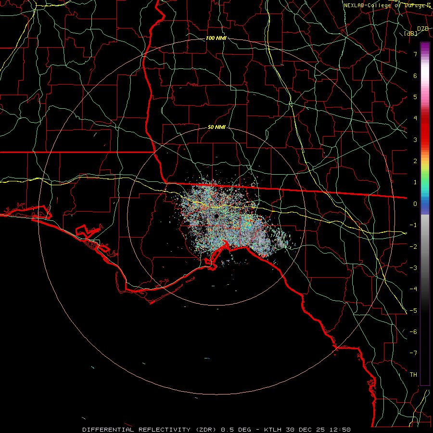Pick the red 3 dB segment of the color bar
Image resolution: width=433 pixels, height=433 pixels.
(x=425, y=140)
